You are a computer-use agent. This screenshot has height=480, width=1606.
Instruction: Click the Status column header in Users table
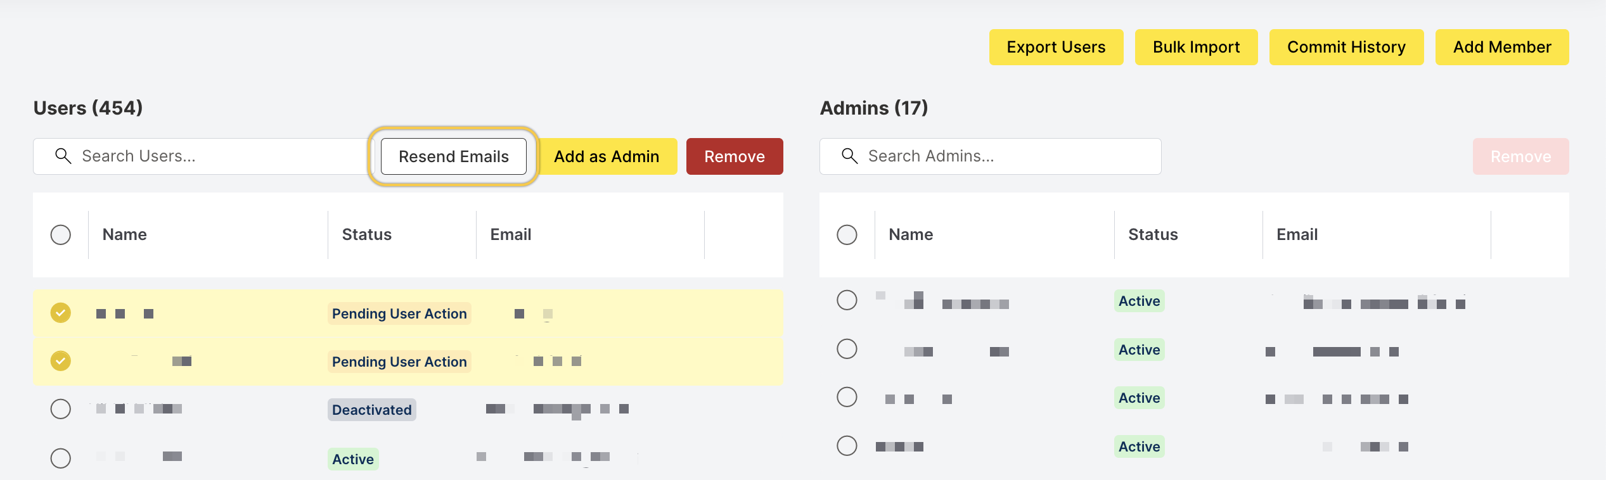pyautogui.click(x=367, y=235)
